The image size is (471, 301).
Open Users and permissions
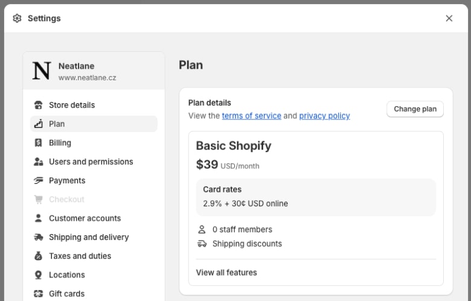[94, 162]
